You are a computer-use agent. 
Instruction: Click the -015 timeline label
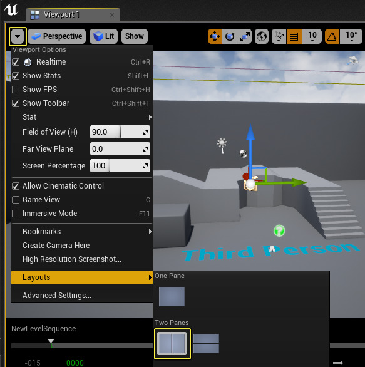33,363
